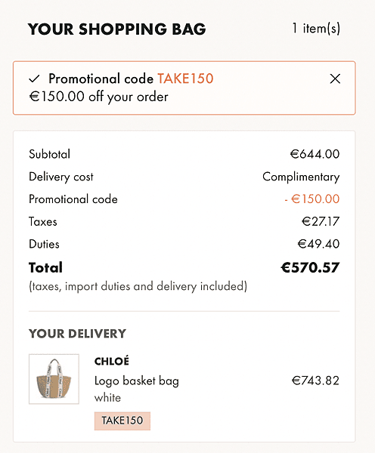Click the Complimentary delivery cost value
Screen dimensions: 375x453
pyautogui.click(x=301, y=177)
